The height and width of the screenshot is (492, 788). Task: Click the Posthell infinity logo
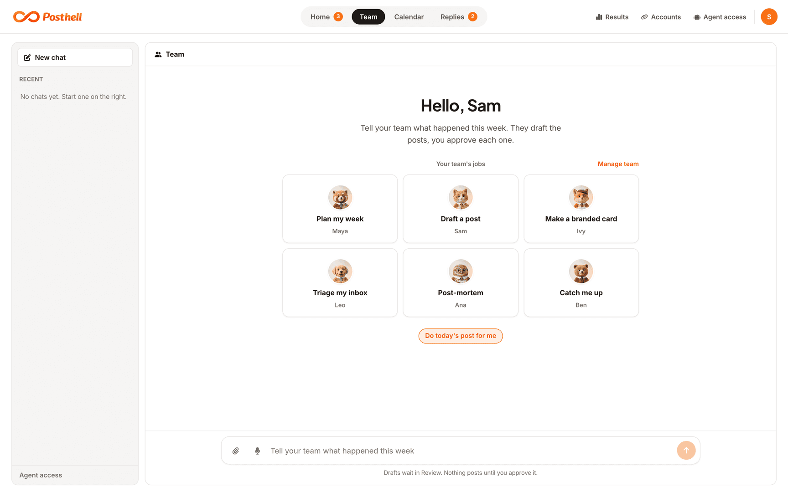click(x=26, y=17)
